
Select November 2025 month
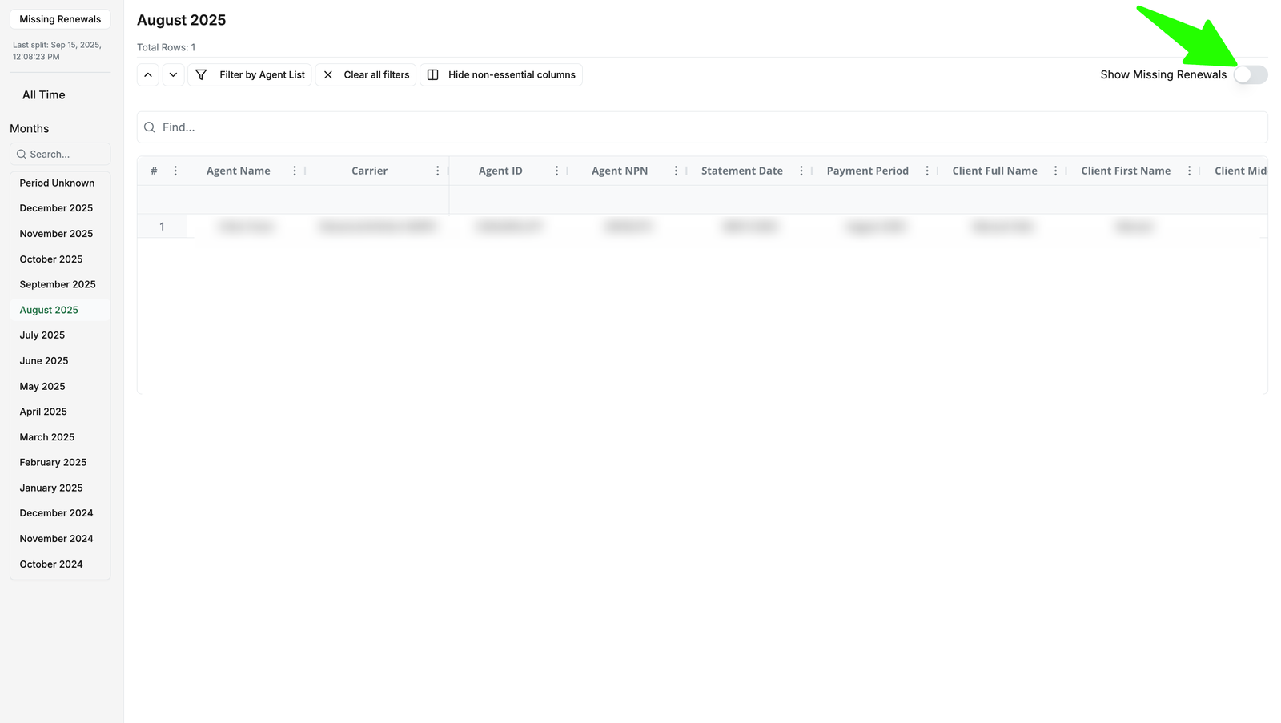tap(60, 234)
